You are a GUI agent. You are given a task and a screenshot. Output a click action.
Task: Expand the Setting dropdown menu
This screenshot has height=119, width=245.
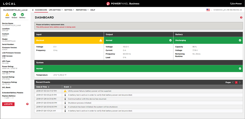click(x=69, y=10)
